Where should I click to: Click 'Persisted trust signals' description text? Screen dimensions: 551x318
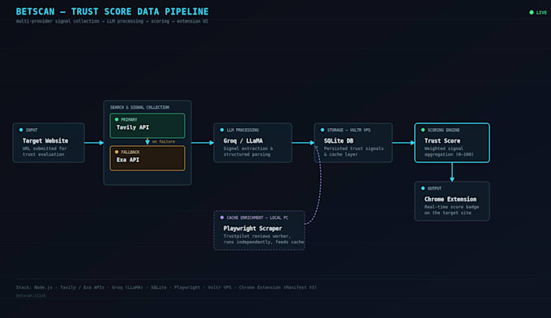point(354,152)
